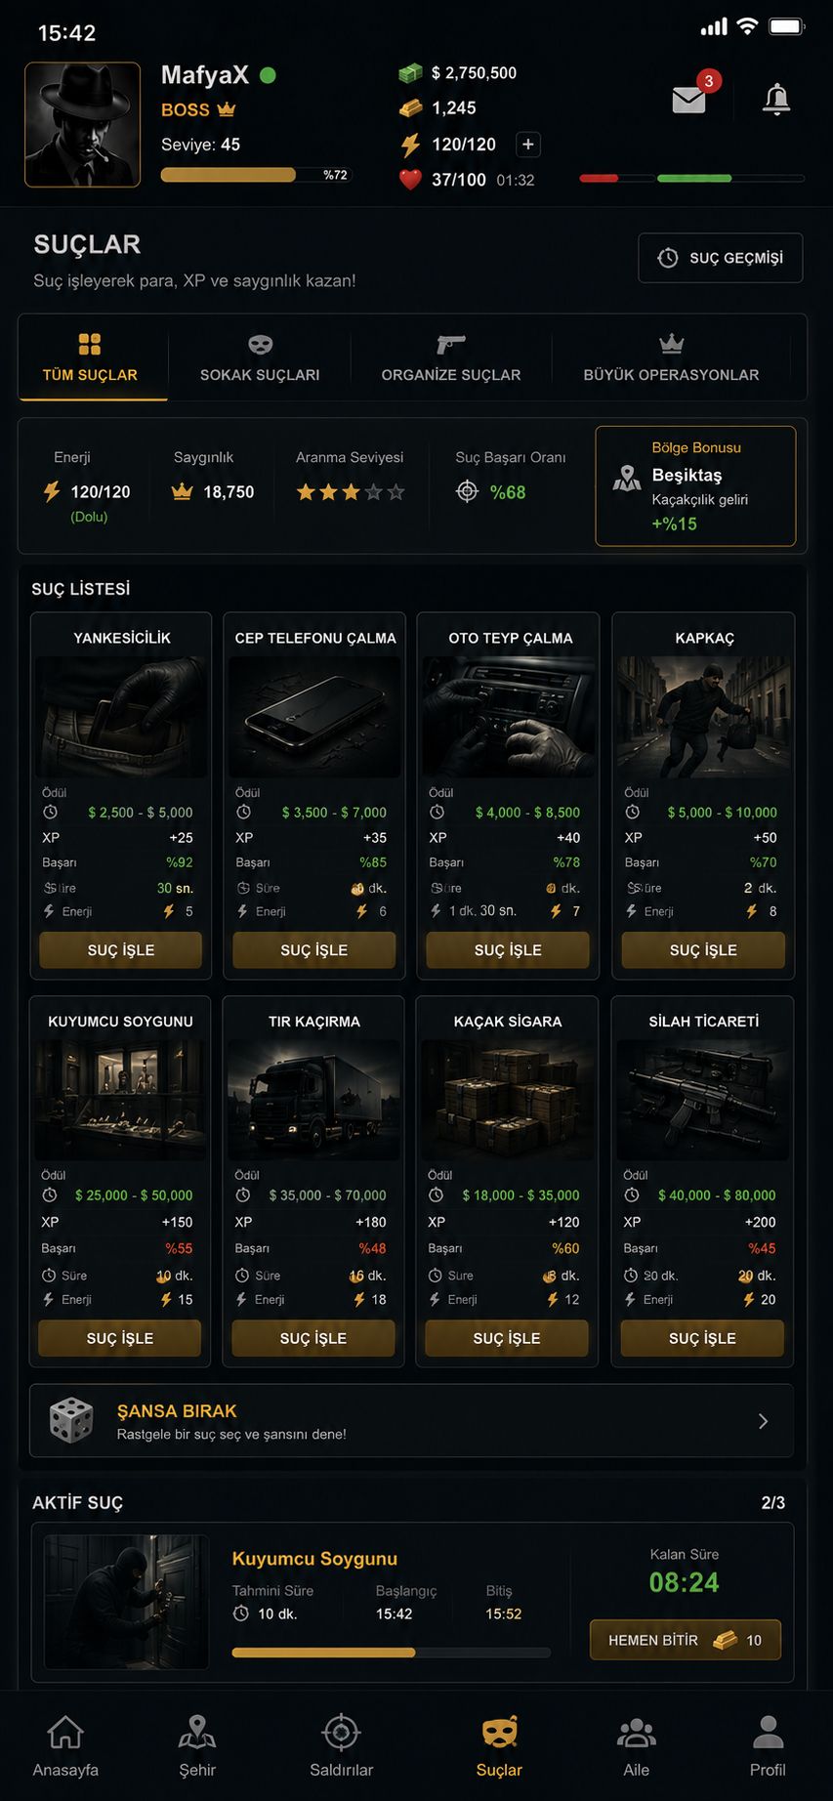Expand Şansa Bırak chevron arrow

point(764,1421)
